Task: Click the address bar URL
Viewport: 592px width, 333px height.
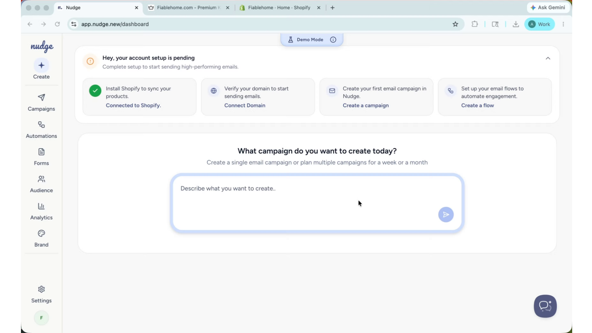Action: (x=115, y=24)
